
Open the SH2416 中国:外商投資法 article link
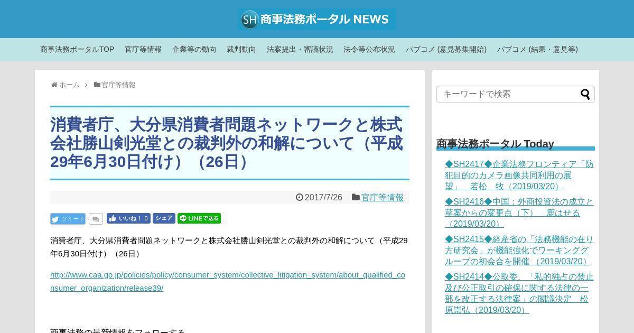click(519, 213)
